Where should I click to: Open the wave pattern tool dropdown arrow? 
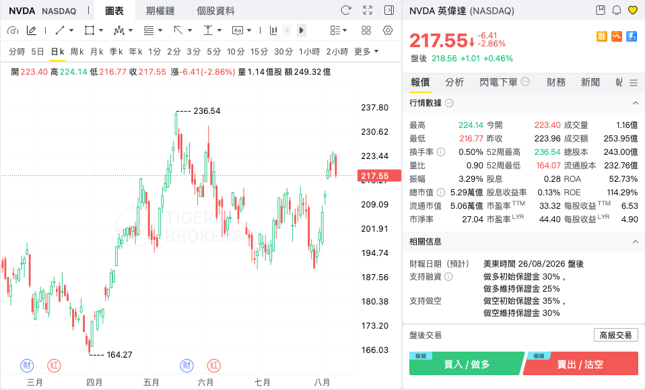click(x=131, y=30)
